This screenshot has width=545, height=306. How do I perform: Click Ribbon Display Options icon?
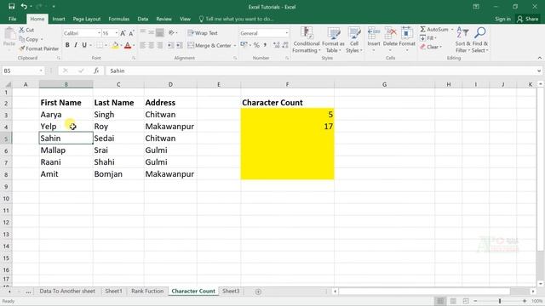pyautogui.click(x=476, y=7)
